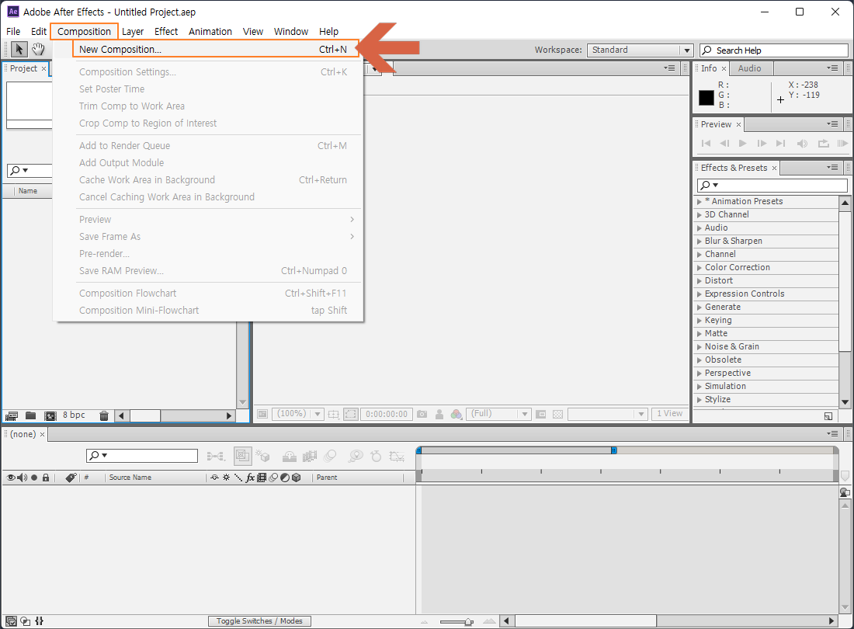
Task: Jump to first frame in Preview
Action: (x=706, y=143)
